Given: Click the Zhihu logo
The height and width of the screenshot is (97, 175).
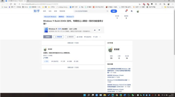Looking at the screenshot, I should click(x=37, y=11).
